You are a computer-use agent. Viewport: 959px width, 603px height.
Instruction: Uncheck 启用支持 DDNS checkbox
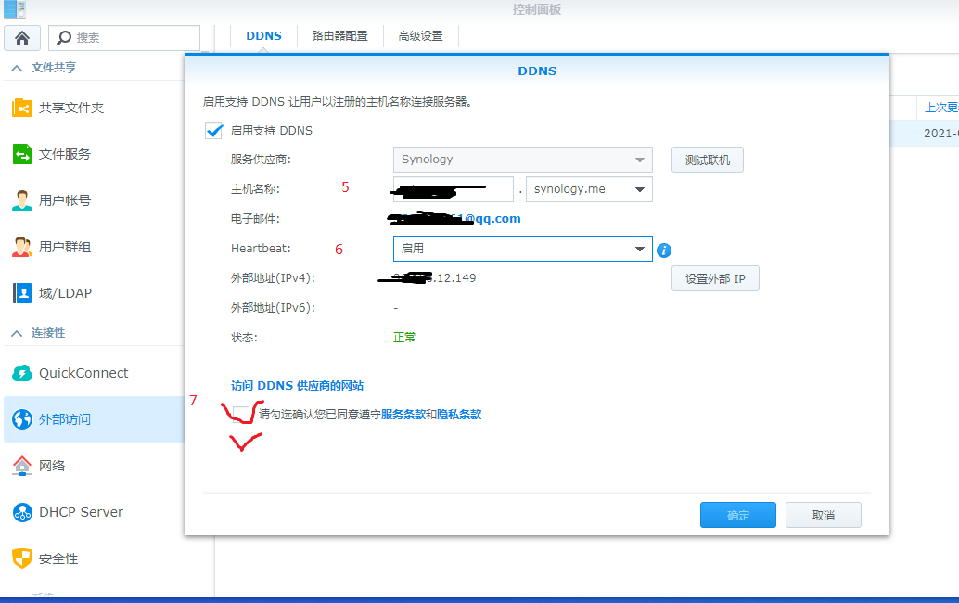point(213,130)
